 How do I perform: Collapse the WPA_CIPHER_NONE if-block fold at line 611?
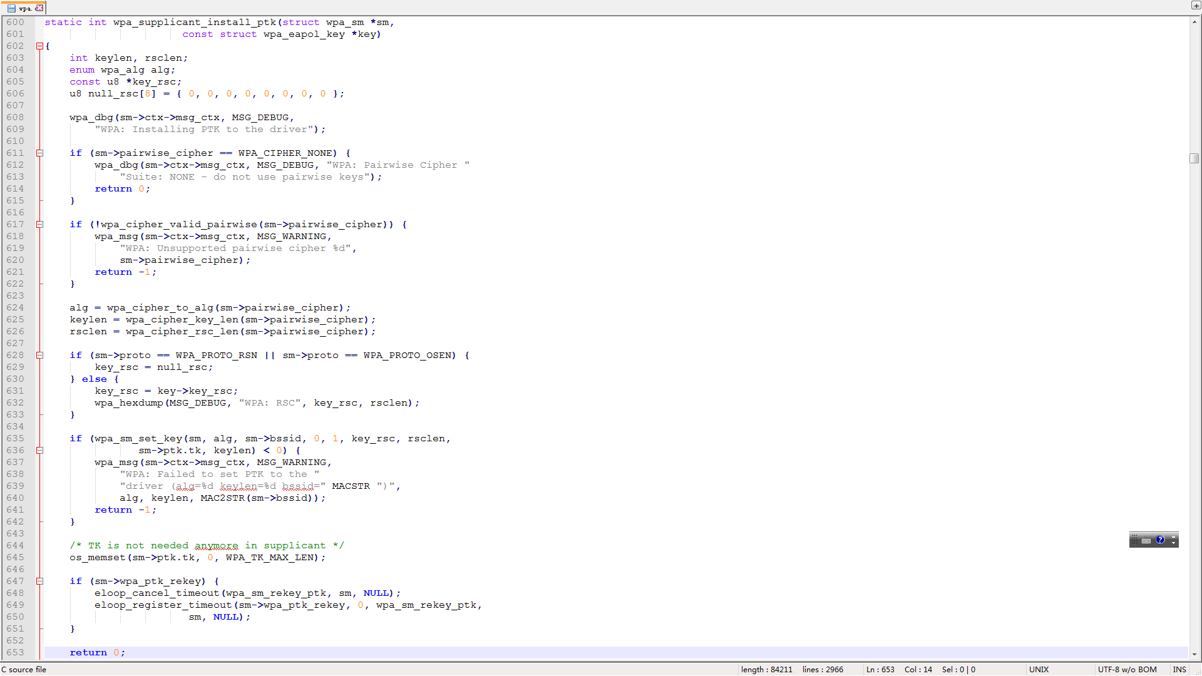pyautogui.click(x=39, y=153)
